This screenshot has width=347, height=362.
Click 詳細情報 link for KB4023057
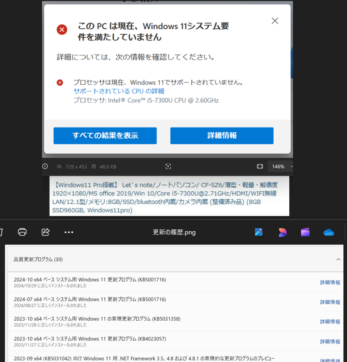click(330, 341)
